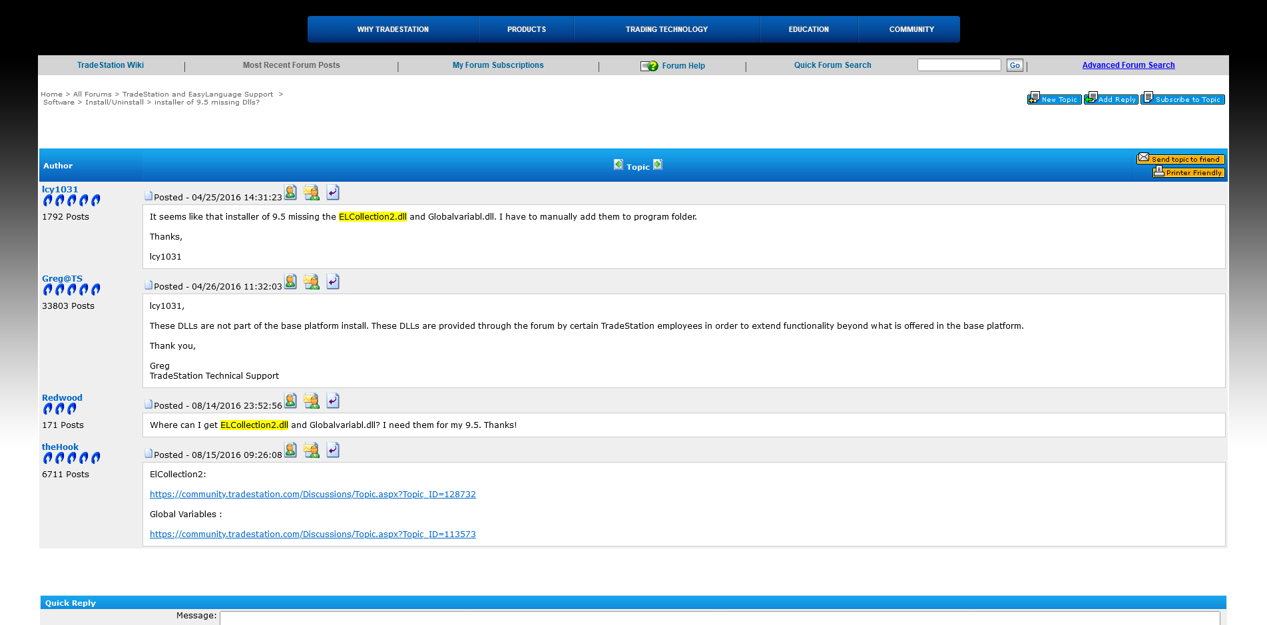Send topic to friend
The width and height of the screenshot is (1267, 625).
tap(1180, 158)
